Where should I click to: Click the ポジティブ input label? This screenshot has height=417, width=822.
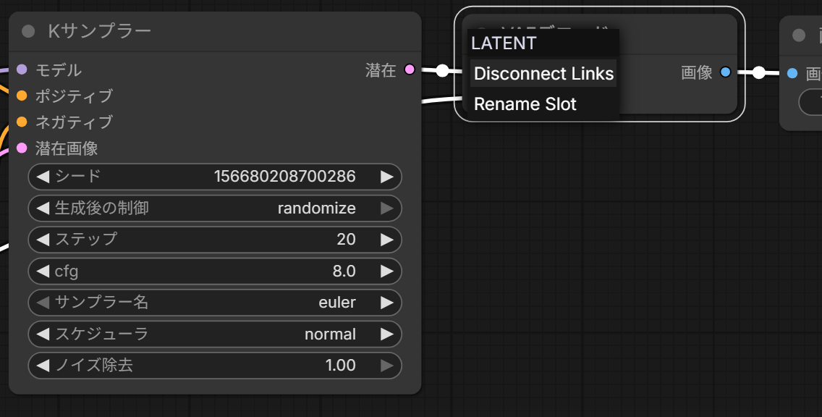pyautogui.click(x=74, y=96)
